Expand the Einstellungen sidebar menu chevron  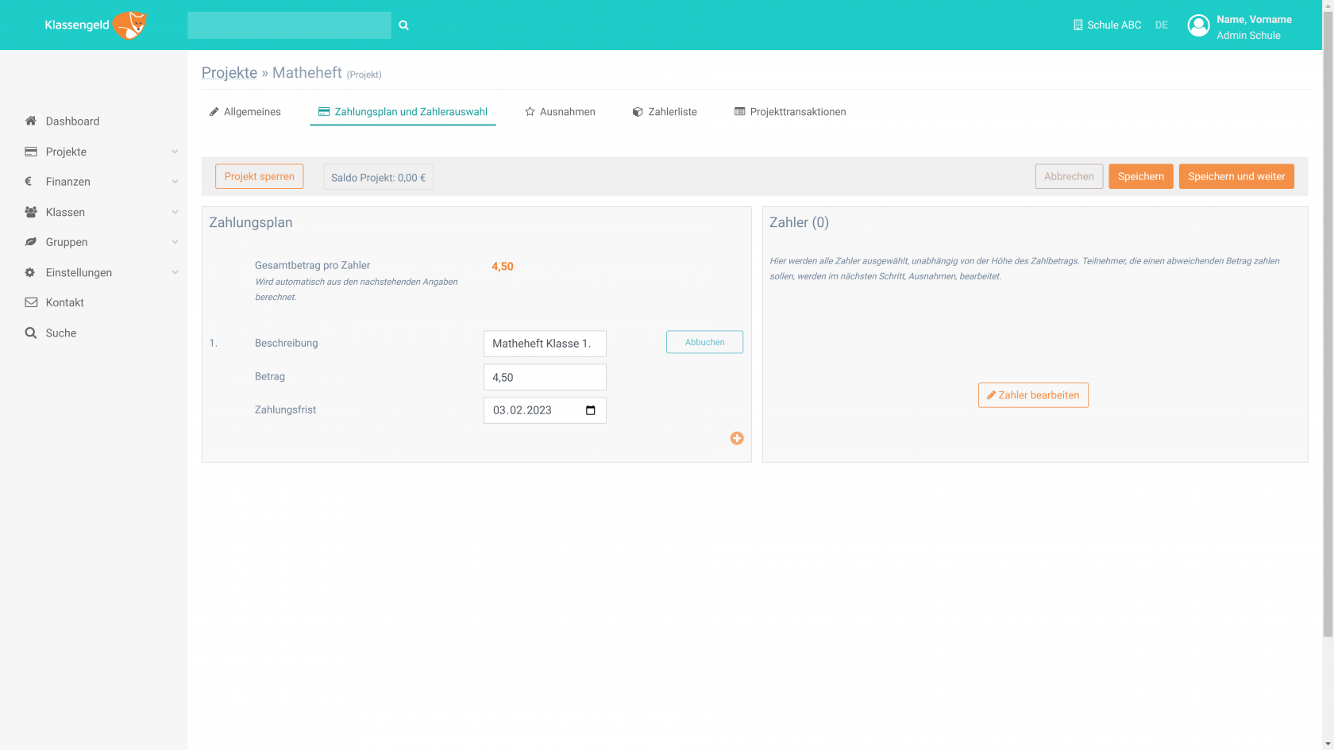point(175,272)
